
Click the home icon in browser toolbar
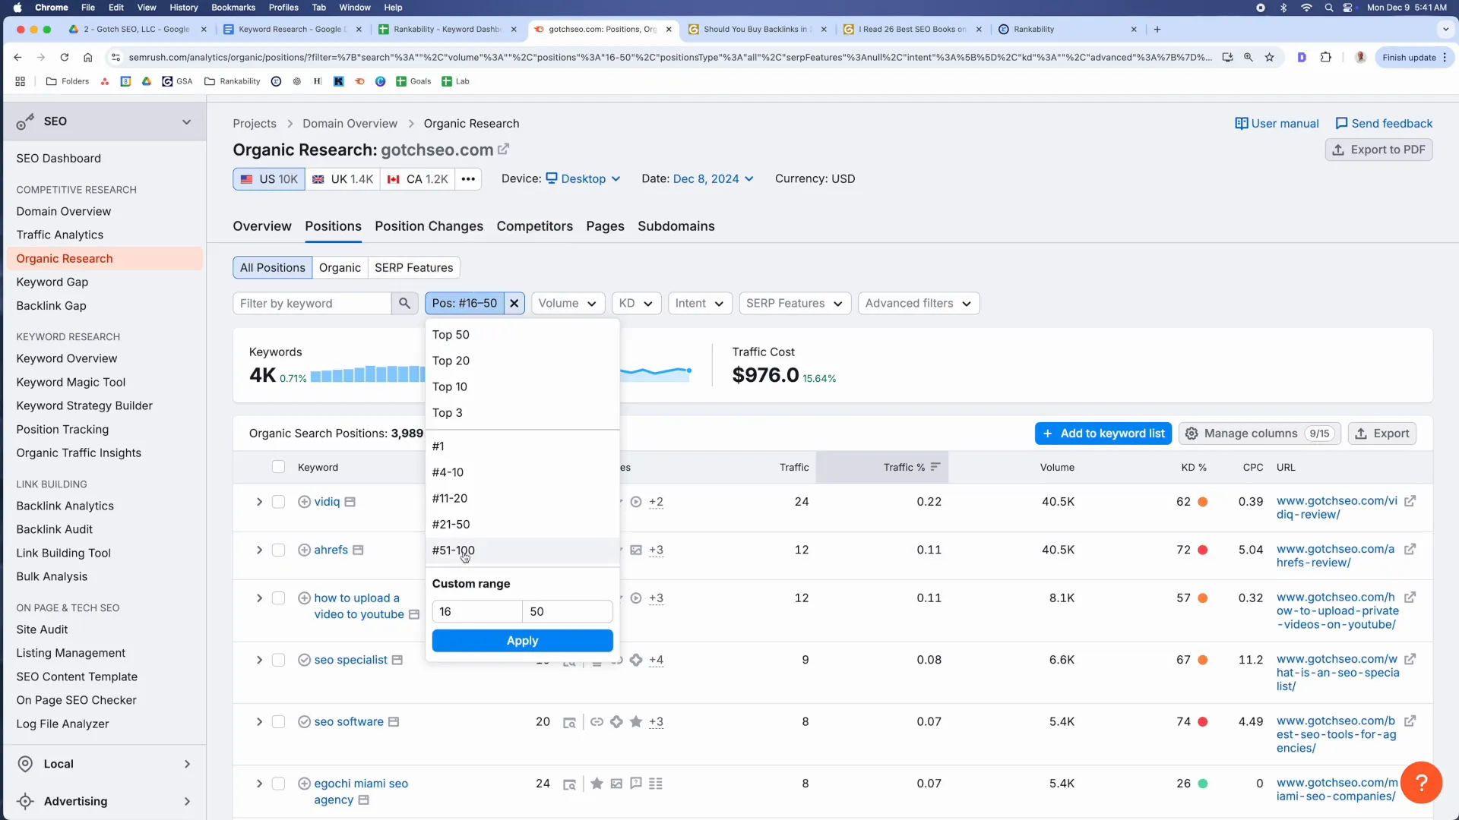point(88,57)
